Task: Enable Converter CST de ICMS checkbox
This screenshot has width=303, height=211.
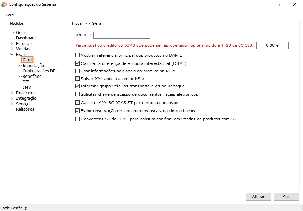Action: (x=77, y=119)
